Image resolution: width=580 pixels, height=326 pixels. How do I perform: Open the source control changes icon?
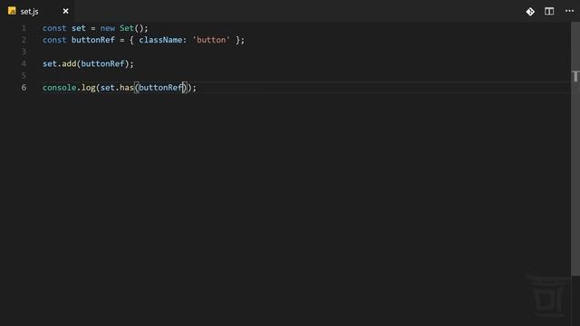tap(530, 12)
